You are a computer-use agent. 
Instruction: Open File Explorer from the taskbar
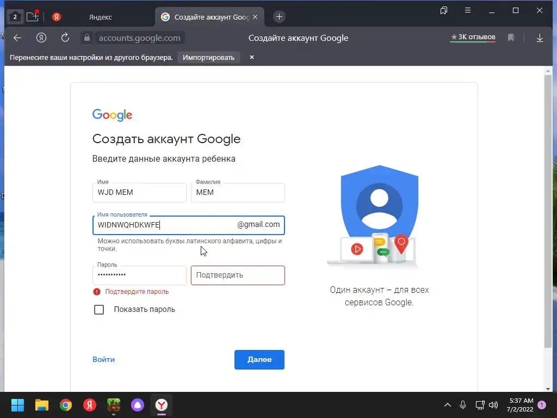(x=41, y=405)
